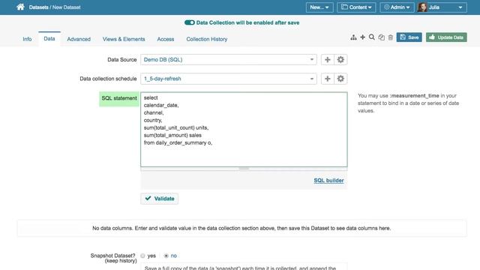480x270 pixels.
Task: Click the Validate button
Action: tap(160, 199)
